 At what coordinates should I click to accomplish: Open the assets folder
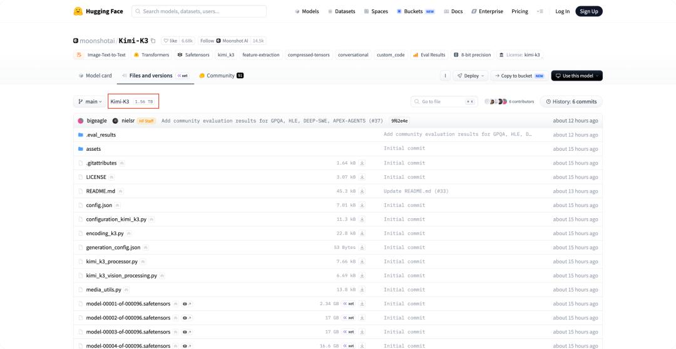pyautogui.click(x=93, y=149)
